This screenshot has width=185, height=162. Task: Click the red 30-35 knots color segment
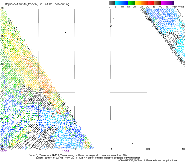pyautogui.click(x=151, y=3)
